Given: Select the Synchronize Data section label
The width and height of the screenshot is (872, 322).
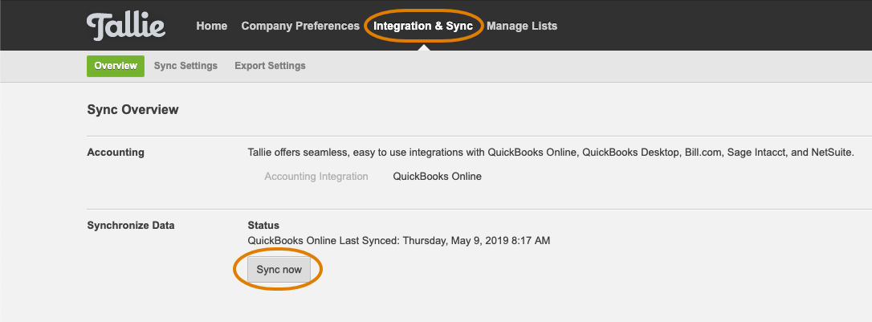Looking at the screenshot, I should pyautogui.click(x=131, y=225).
